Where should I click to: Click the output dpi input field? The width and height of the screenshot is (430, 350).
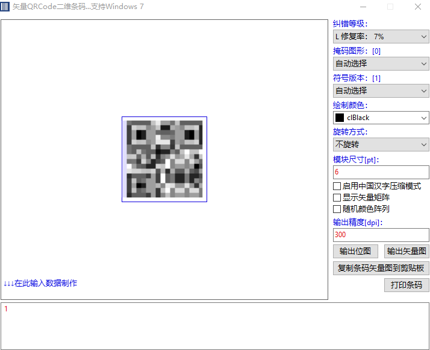coord(381,235)
